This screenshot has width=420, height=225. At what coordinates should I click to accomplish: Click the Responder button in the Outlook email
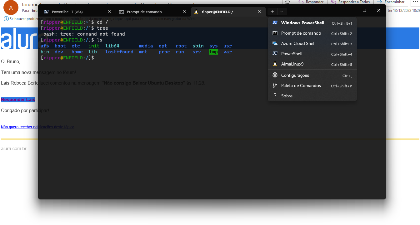pos(311,2)
